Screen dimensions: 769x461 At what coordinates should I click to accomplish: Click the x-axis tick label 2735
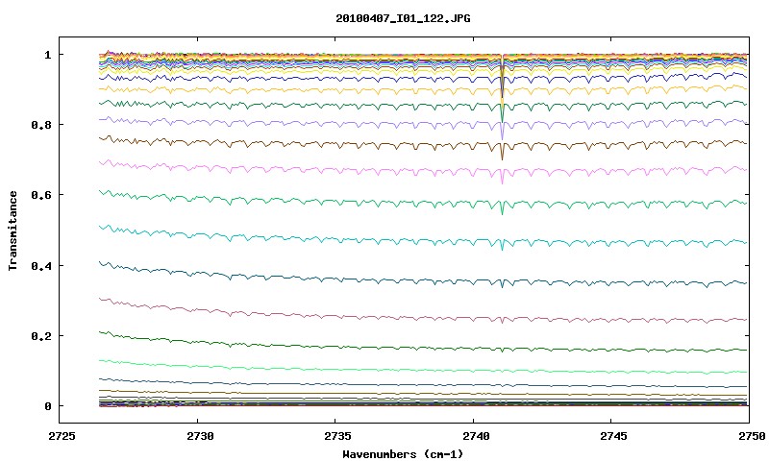click(x=337, y=436)
